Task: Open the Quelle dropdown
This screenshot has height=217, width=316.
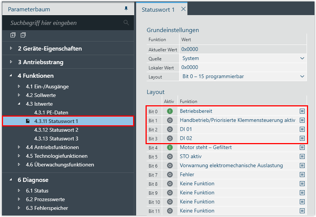Action: (x=302, y=58)
